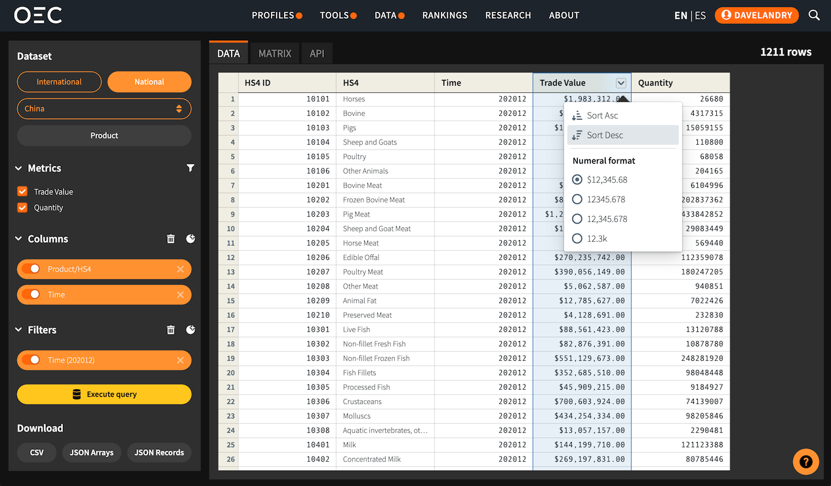
Task: Click the Sort Asc icon
Action: (x=577, y=115)
